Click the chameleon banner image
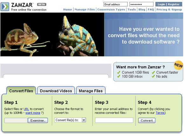Screen dimensions: 185x136 point(52,35)
